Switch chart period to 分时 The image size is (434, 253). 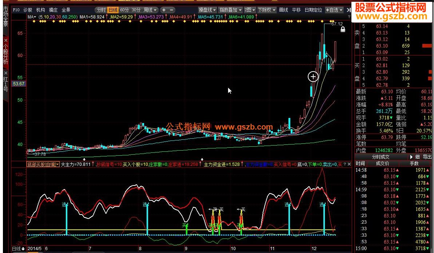pyautogui.click(x=101, y=10)
